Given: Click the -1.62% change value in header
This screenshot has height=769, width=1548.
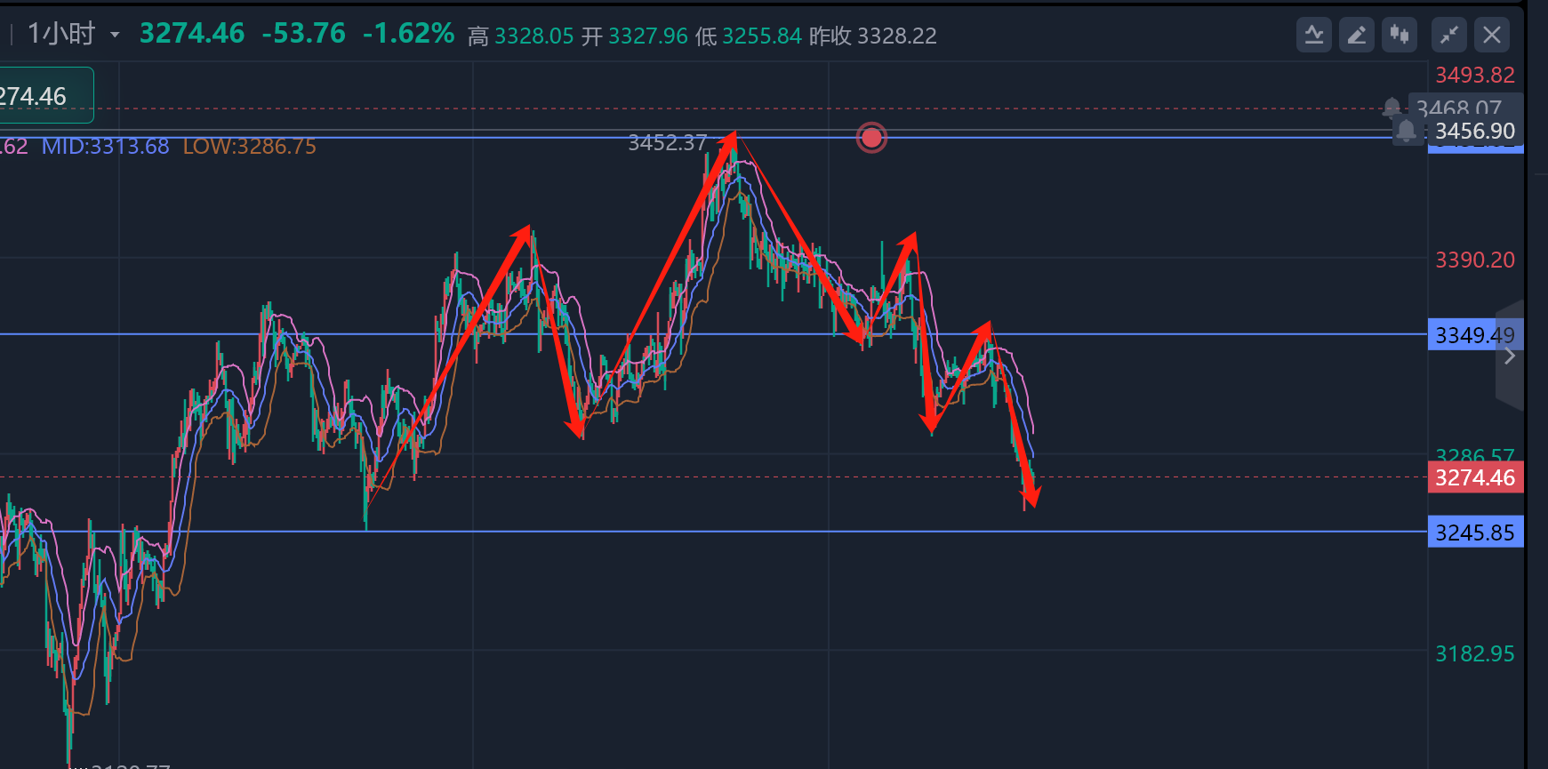Looking at the screenshot, I should coord(408,34).
